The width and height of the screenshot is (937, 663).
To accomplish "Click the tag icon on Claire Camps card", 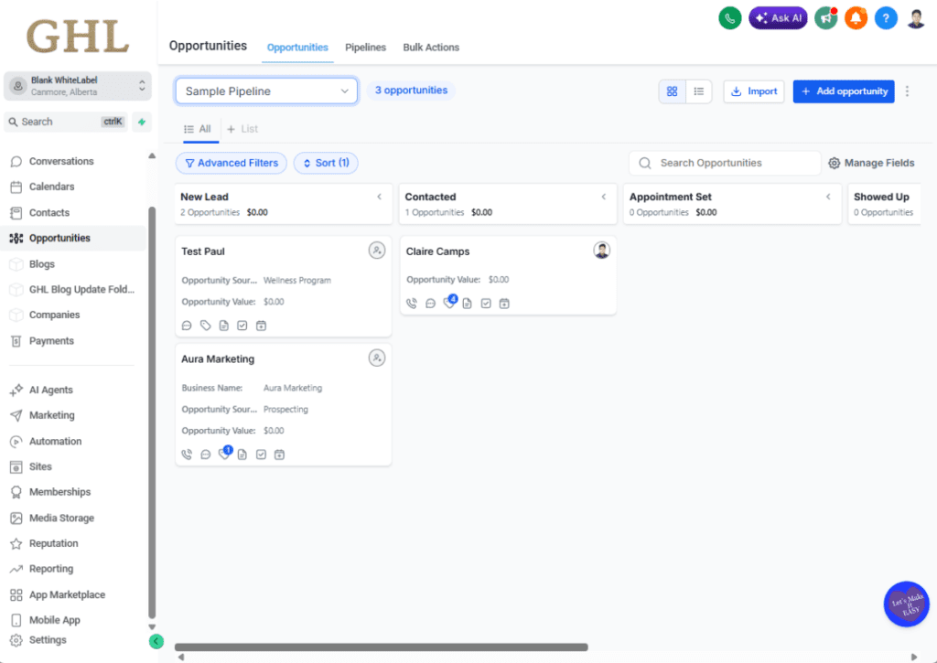I will (448, 303).
